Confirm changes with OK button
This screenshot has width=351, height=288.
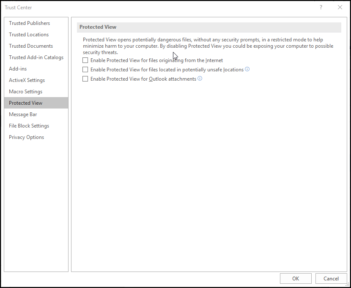point(296,278)
